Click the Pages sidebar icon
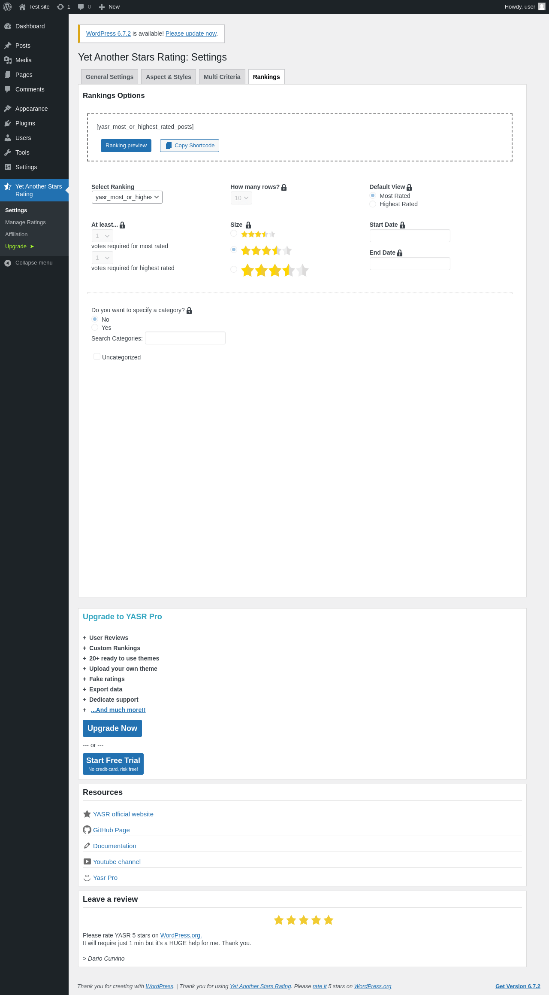This screenshot has width=549, height=995. point(8,75)
